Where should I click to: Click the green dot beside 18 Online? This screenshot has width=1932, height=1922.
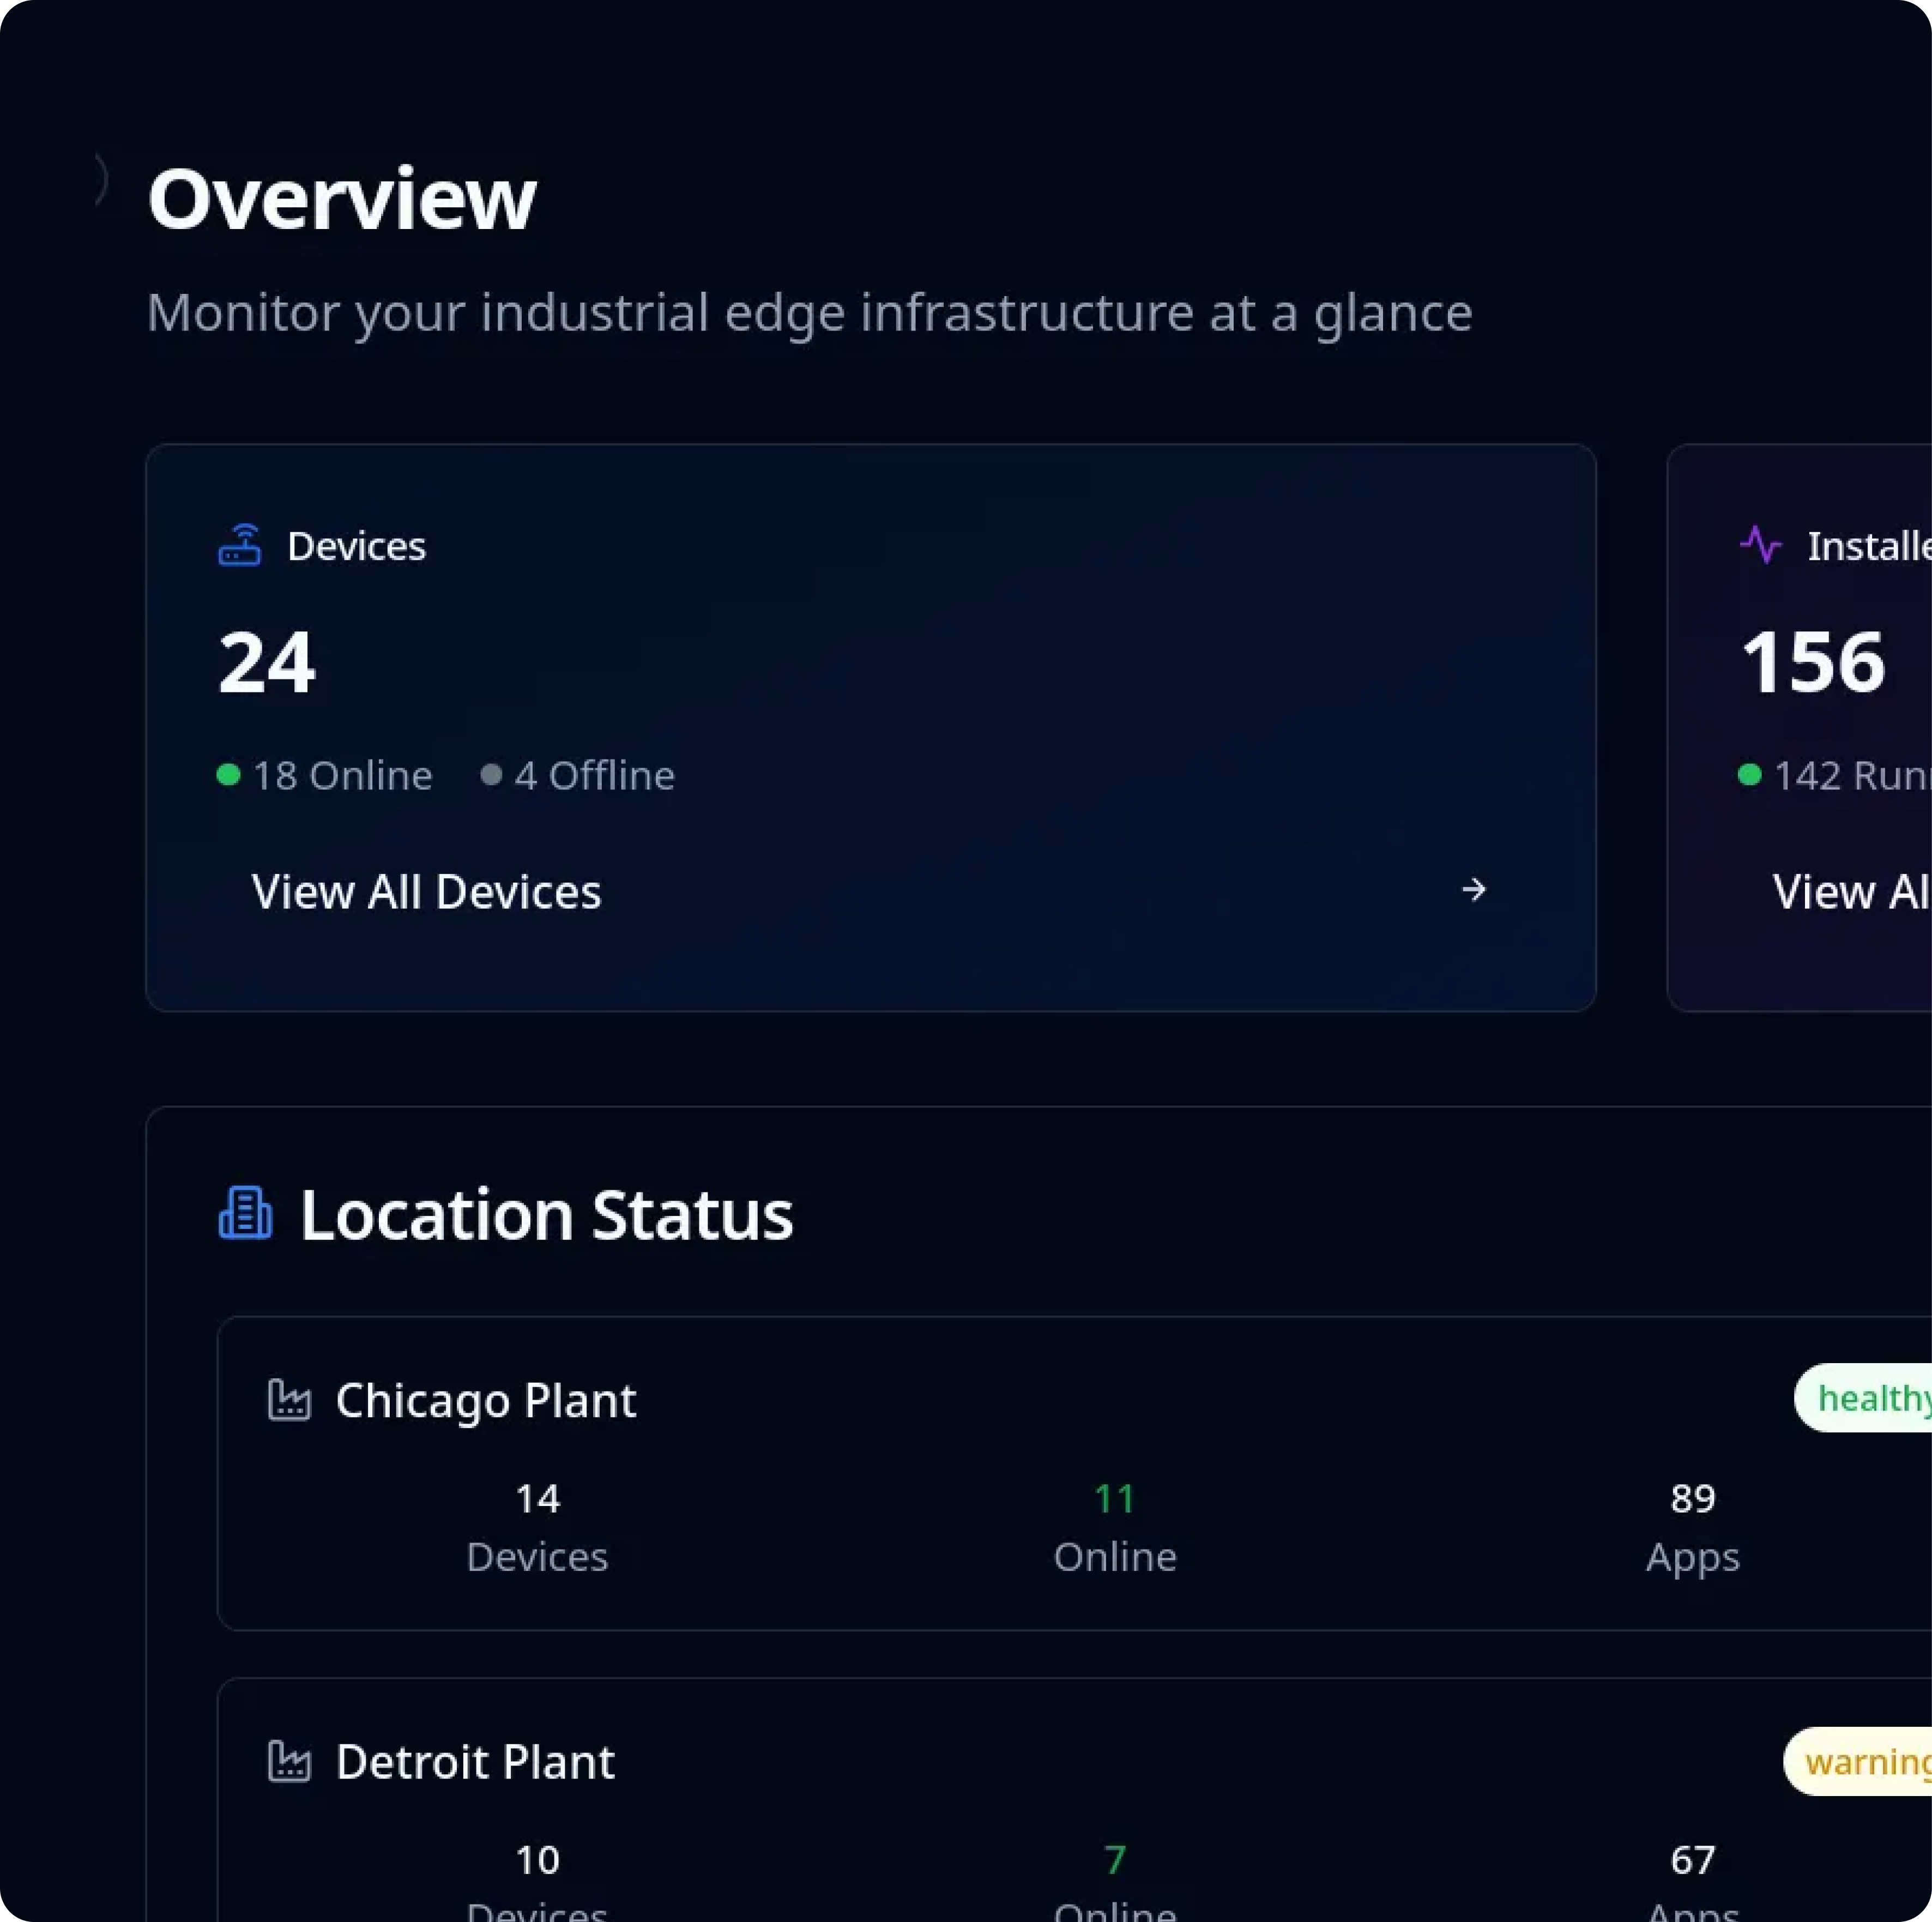[x=228, y=775]
